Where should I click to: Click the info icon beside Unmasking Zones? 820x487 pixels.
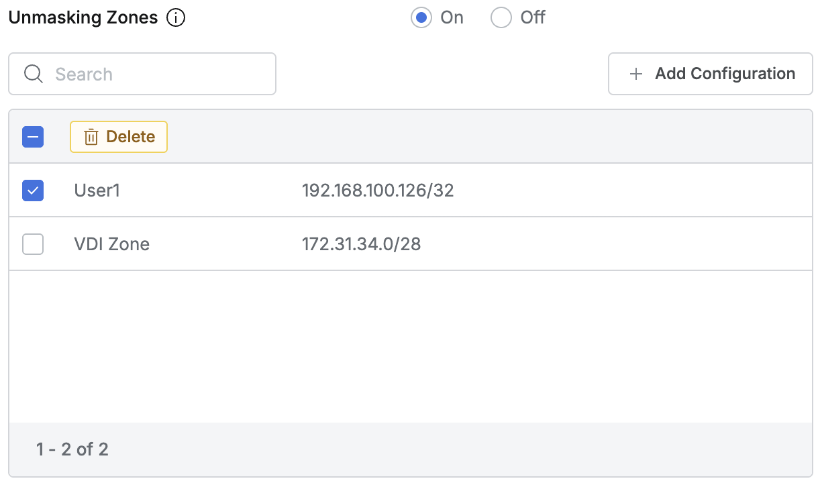[176, 18]
